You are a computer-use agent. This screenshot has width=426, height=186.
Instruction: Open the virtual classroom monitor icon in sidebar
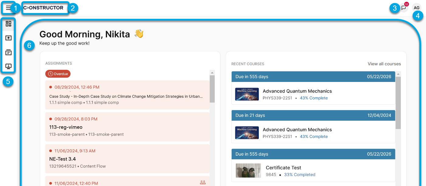tap(9, 66)
